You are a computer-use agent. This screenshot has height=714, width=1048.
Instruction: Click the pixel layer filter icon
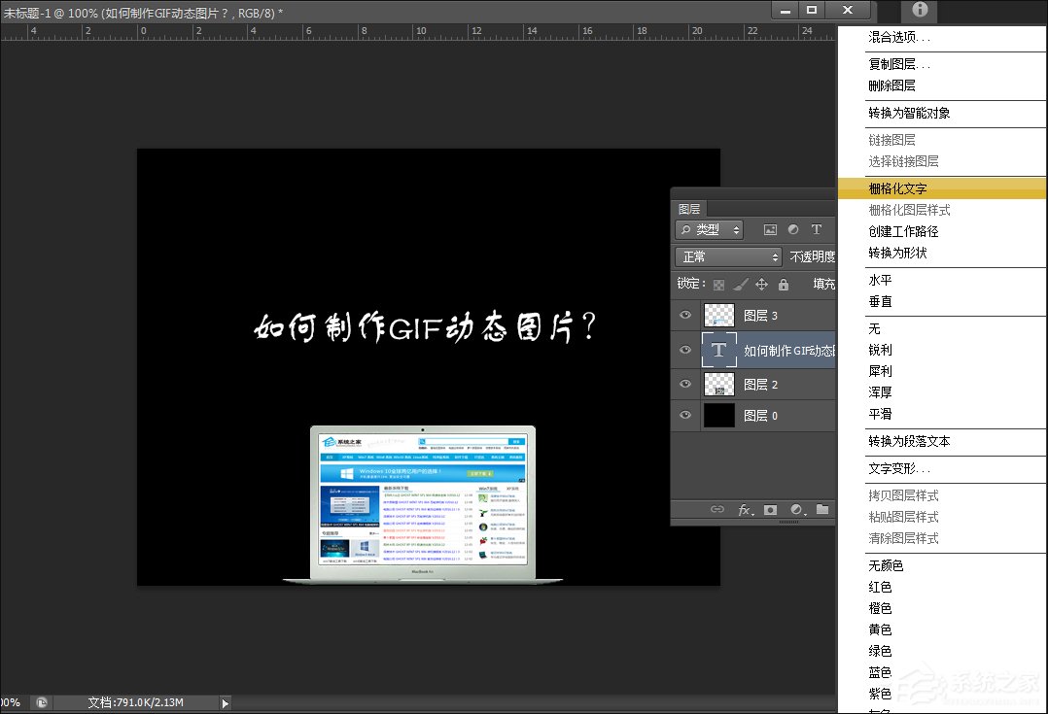click(x=770, y=229)
